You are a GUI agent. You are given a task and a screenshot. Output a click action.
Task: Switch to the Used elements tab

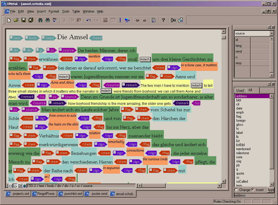[x=240, y=90]
